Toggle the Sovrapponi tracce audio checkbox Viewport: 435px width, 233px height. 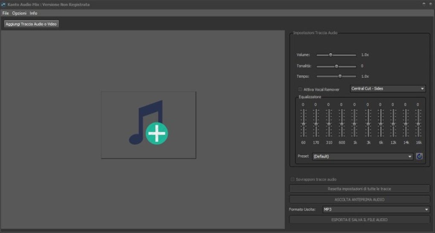pos(293,180)
